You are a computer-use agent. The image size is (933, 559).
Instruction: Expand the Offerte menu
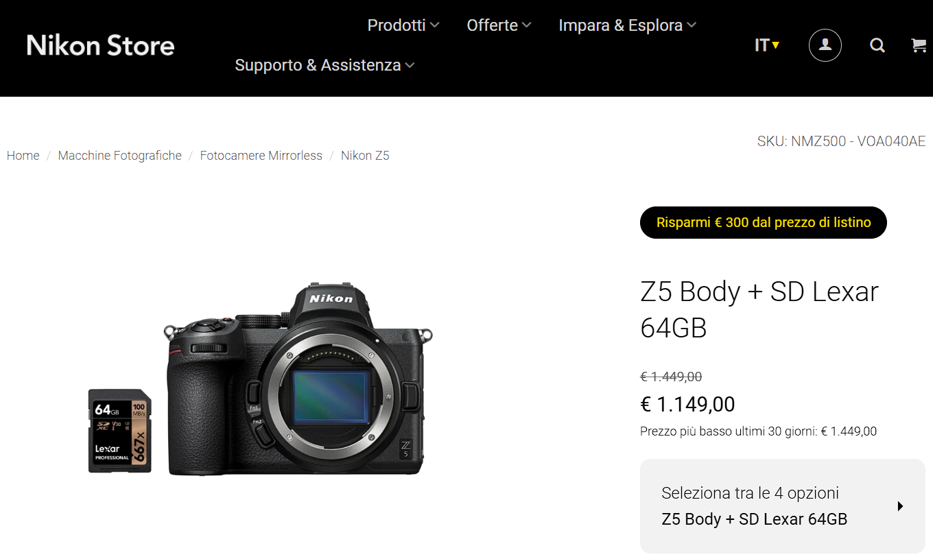pos(499,25)
